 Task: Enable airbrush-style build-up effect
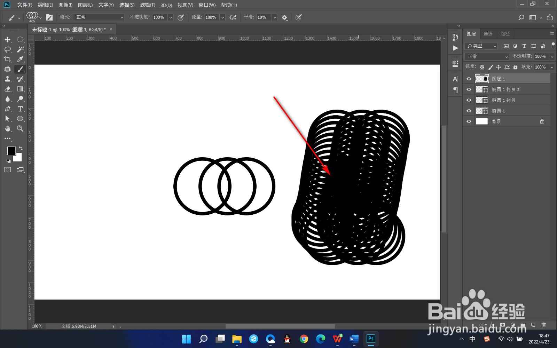(233, 17)
